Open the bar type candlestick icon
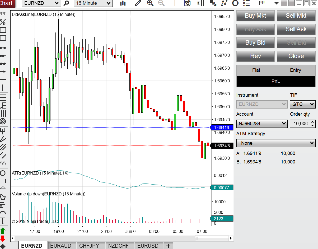318x249 pixels. (x=123, y=3)
